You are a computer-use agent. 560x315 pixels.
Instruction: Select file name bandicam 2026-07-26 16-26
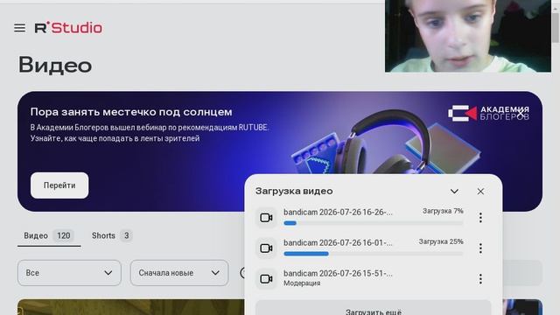pyautogui.click(x=338, y=212)
